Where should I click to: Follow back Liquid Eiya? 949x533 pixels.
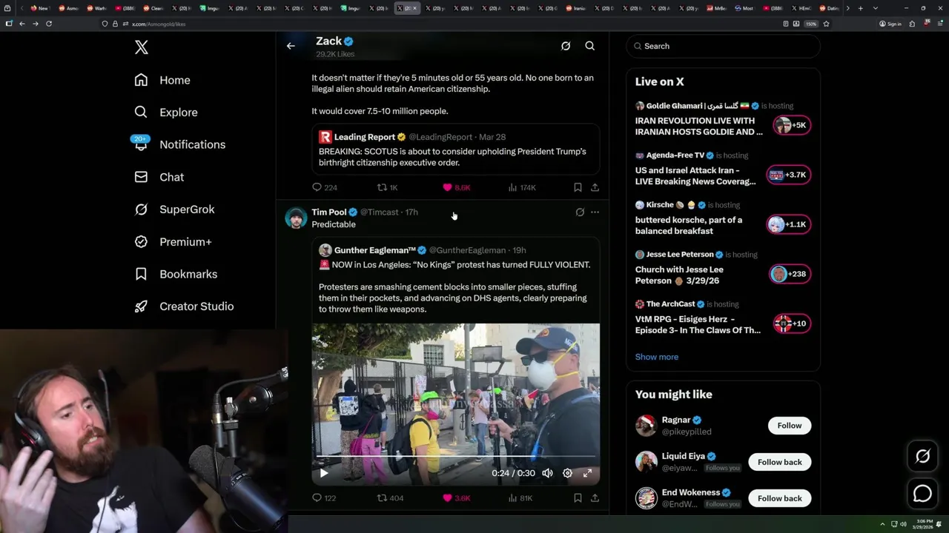[x=779, y=462]
